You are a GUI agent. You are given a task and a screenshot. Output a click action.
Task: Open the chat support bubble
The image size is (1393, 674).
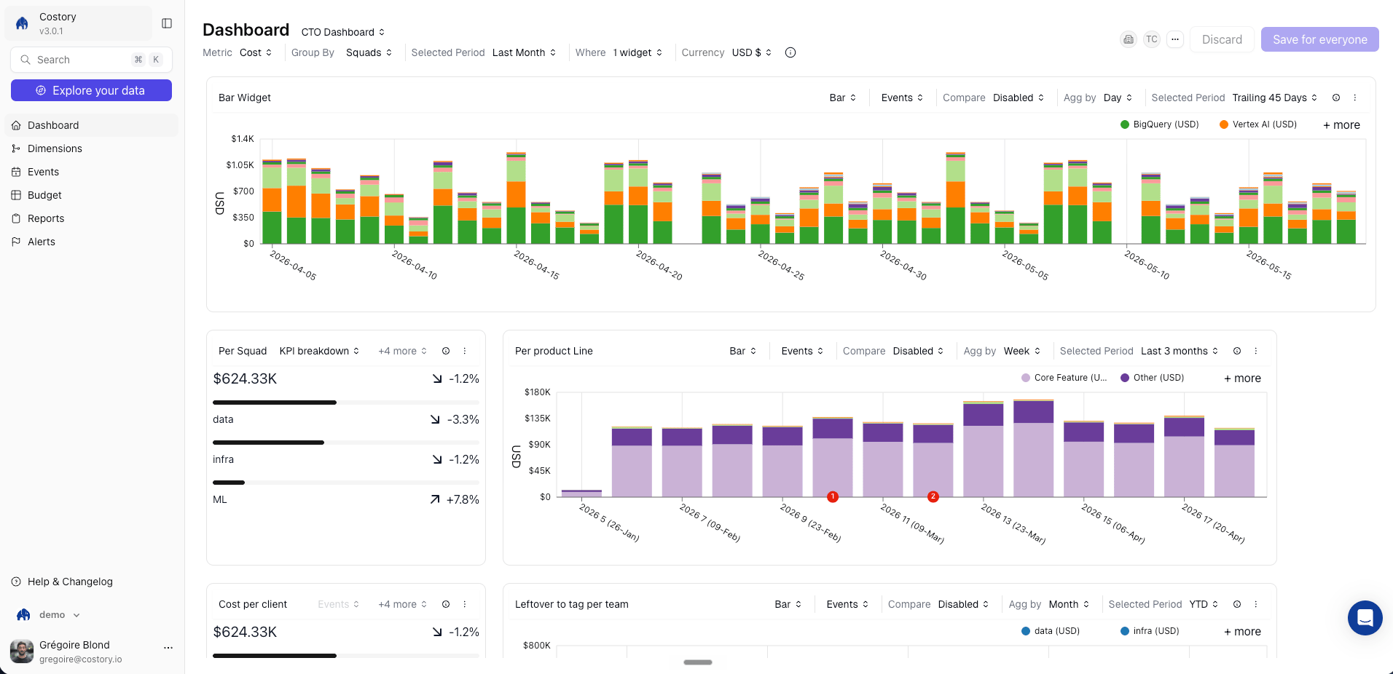coord(1365,618)
